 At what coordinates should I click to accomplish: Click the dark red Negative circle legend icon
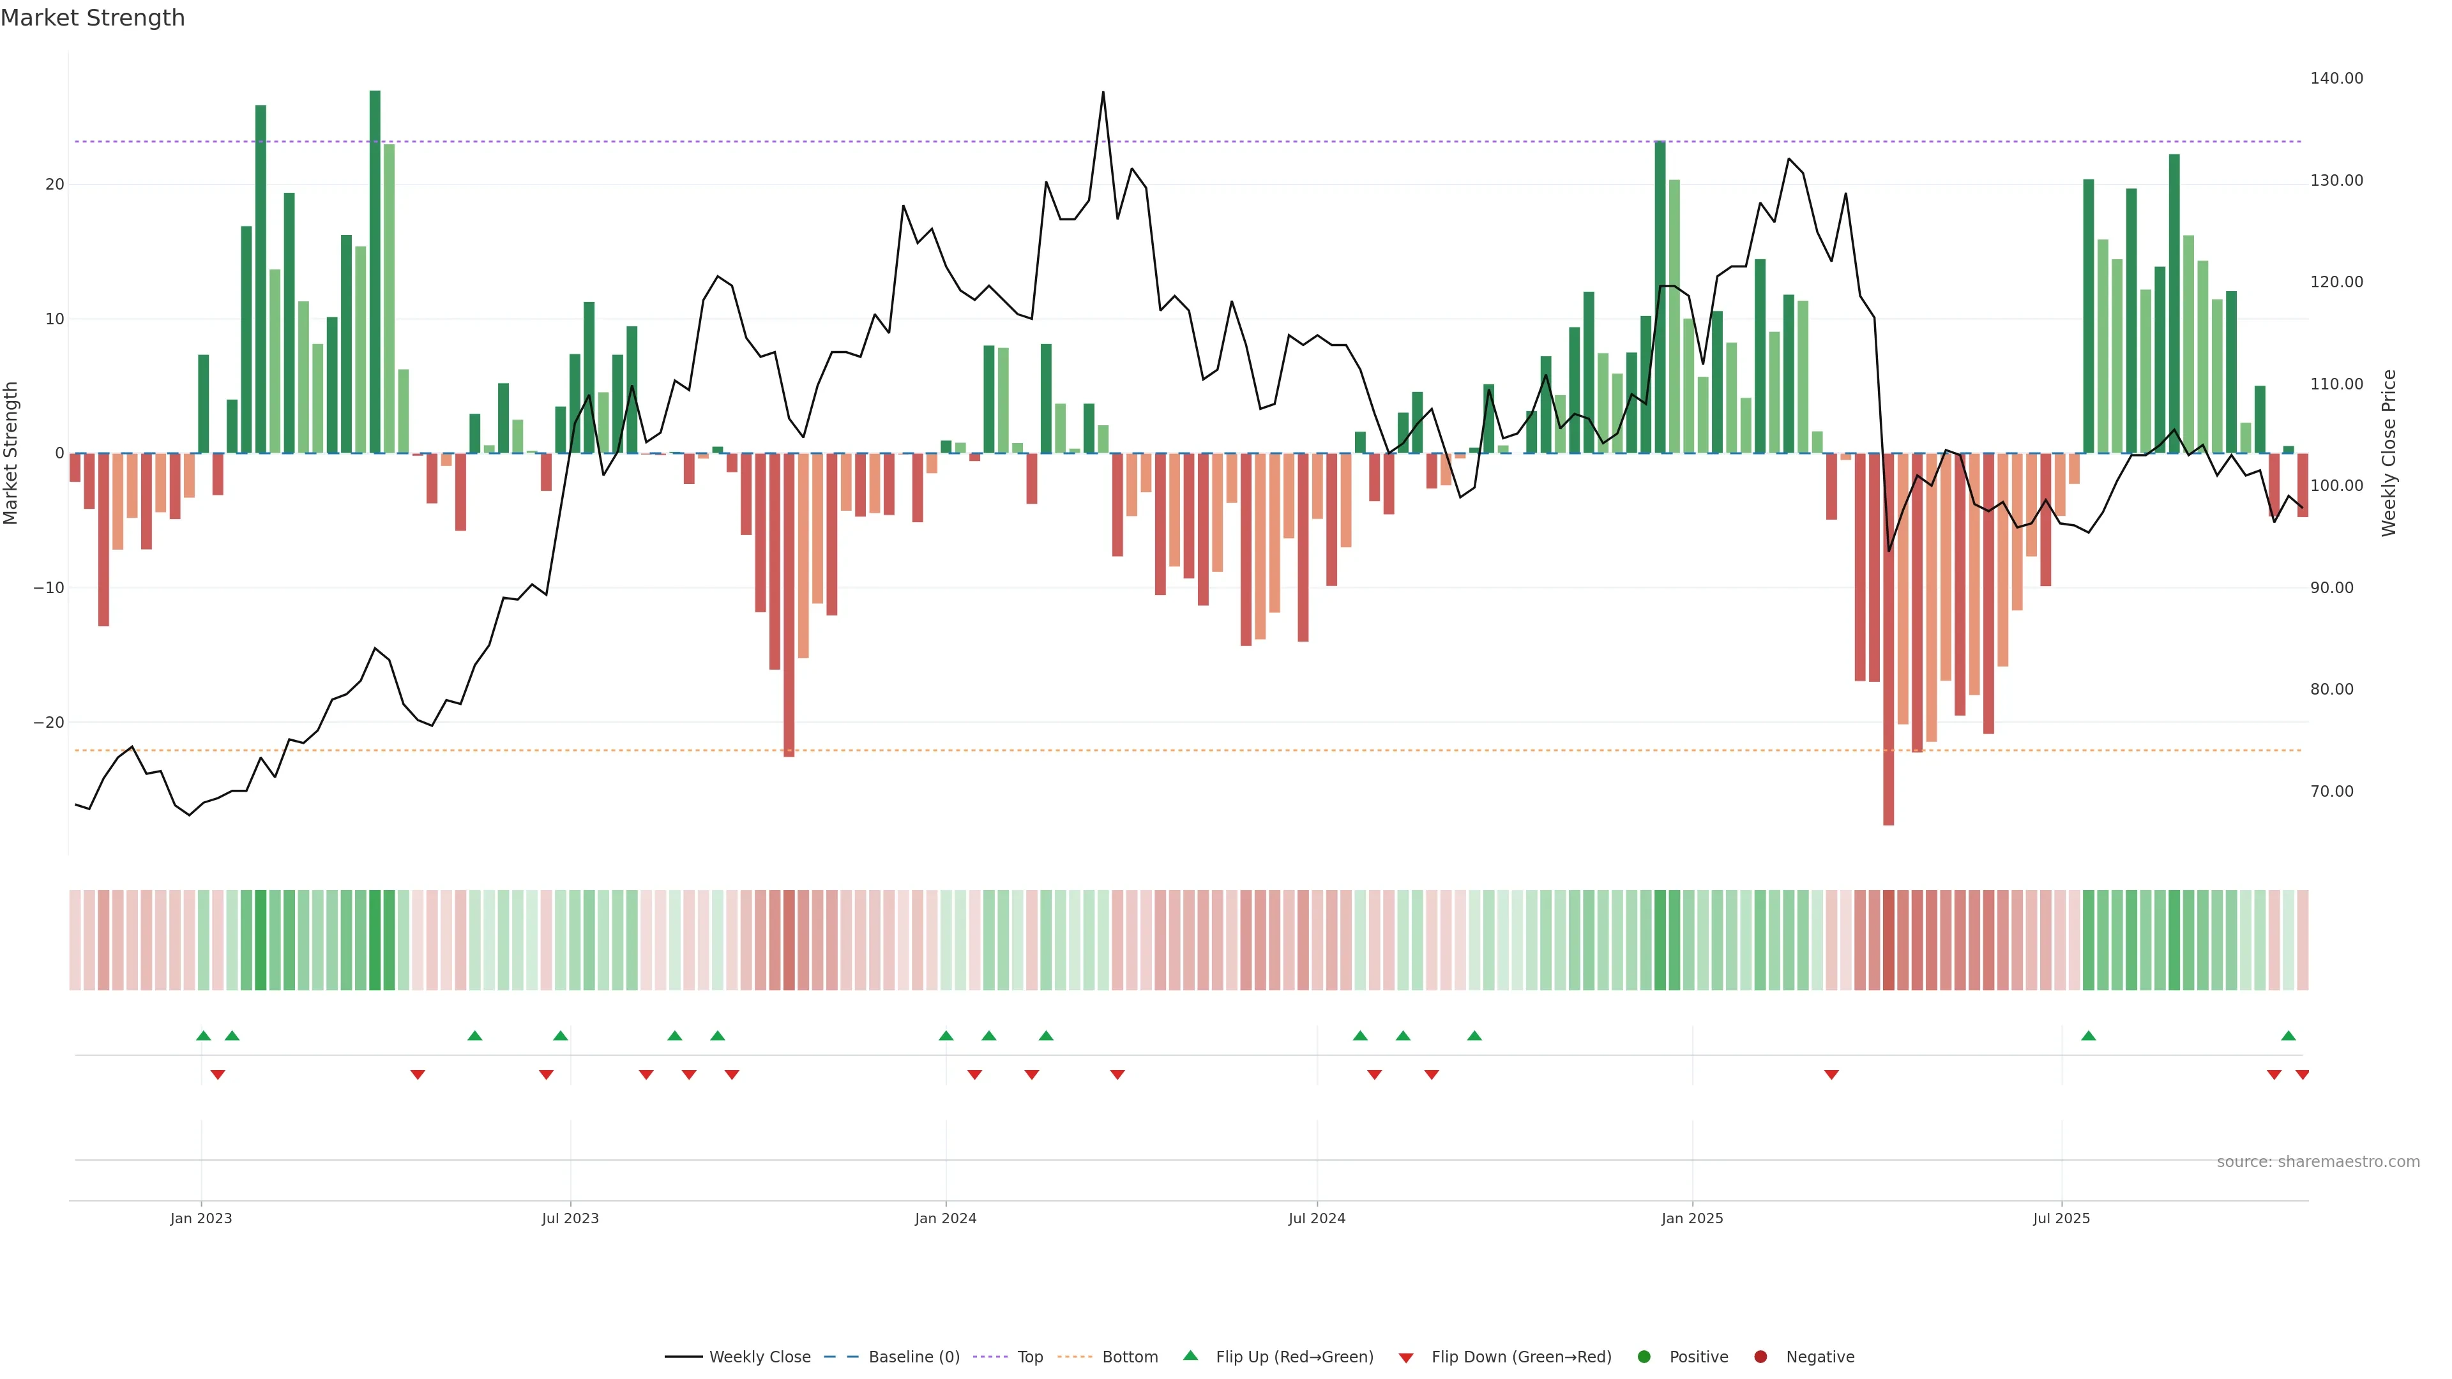tap(1760, 1357)
